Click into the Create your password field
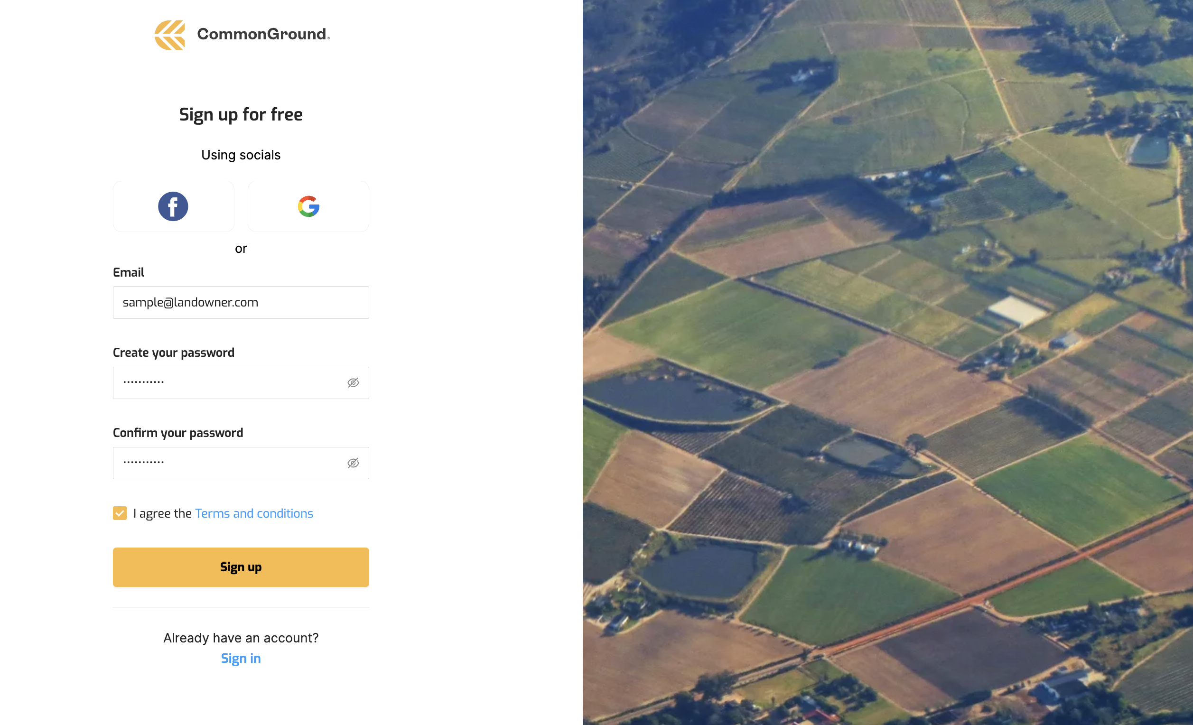The image size is (1193, 725). pyautogui.click(x=228, y=383)
